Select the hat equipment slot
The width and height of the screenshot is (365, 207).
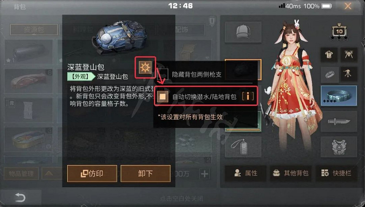[243, 32]
